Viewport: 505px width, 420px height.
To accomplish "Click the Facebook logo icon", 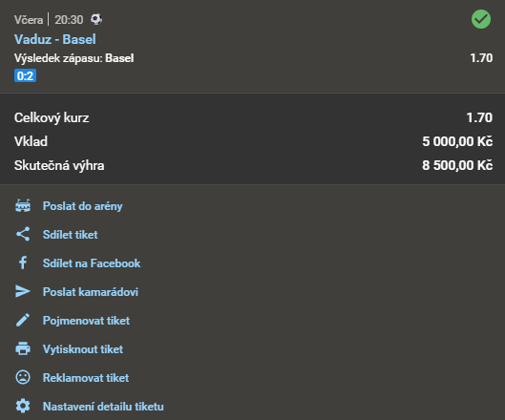I will (x=23, y=262).
